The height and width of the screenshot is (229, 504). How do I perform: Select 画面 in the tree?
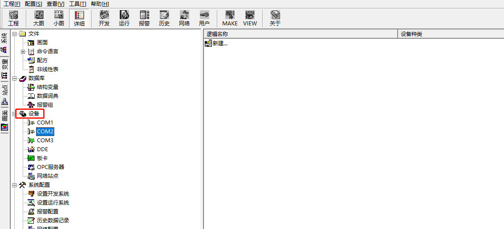[x=42, y=42]
